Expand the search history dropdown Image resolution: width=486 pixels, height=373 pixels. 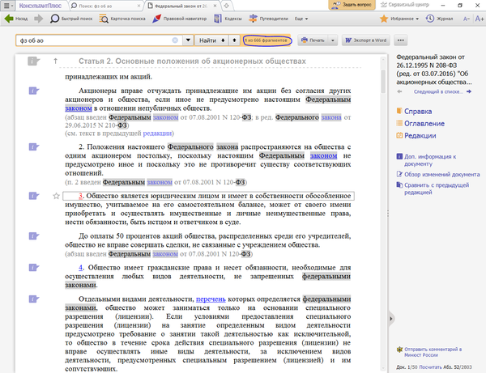pyautogui.click(x=188, y=40)
